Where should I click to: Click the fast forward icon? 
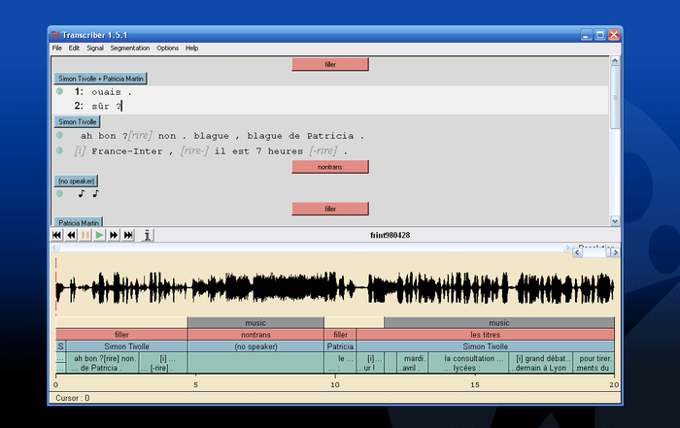(x=114, y=235)
